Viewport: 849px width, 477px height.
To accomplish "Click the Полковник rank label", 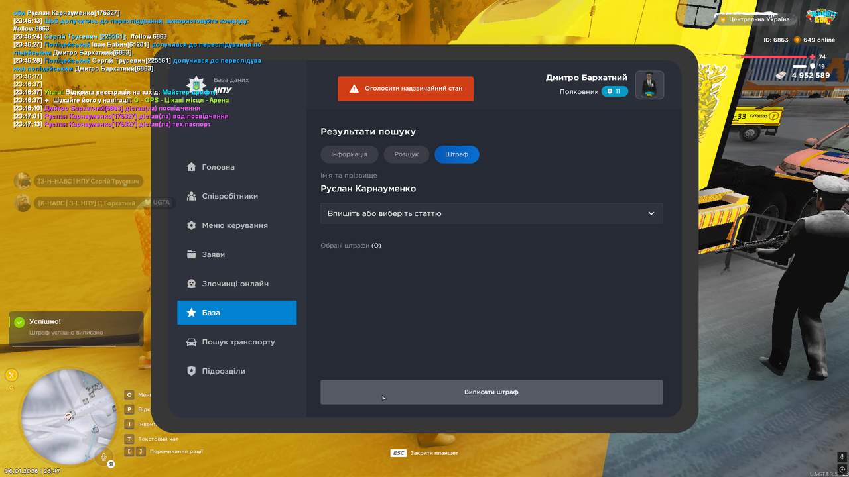I will point(579,91).
